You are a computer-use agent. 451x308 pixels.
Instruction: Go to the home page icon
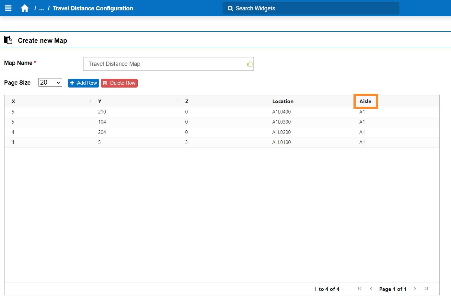[x=25, y=8]
